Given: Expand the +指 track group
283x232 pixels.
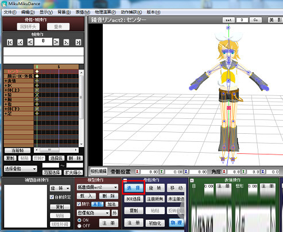Looking at the screenshot, I should pyautogui.click(x=6, y=104).
